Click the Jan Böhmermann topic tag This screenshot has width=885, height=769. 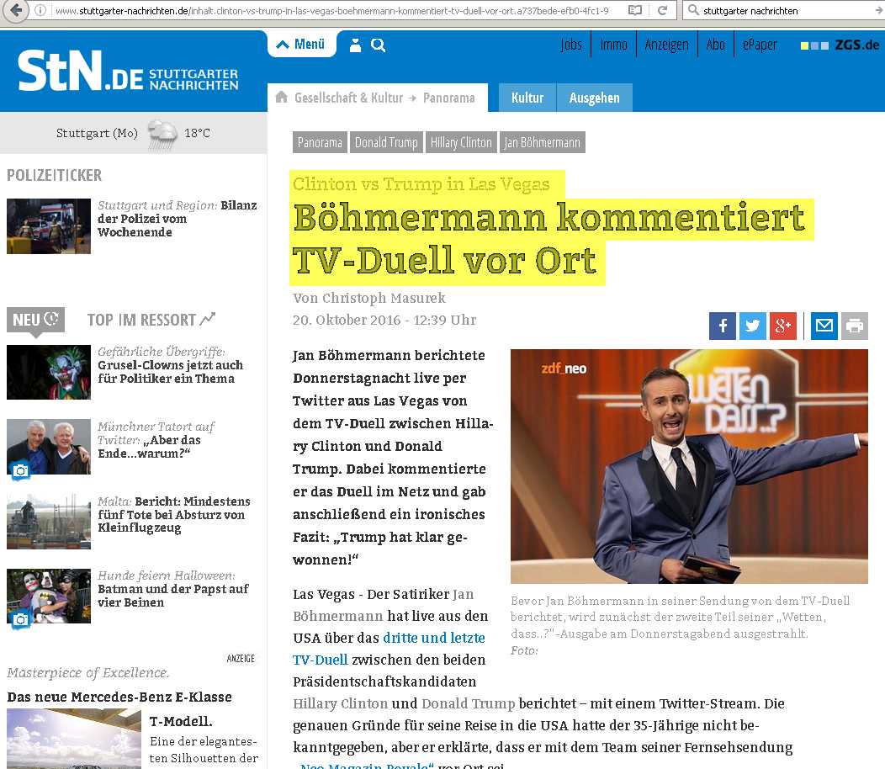click(543, 142)
